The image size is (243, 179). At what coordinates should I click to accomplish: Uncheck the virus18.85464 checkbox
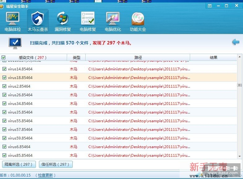(x=4, y=77)
